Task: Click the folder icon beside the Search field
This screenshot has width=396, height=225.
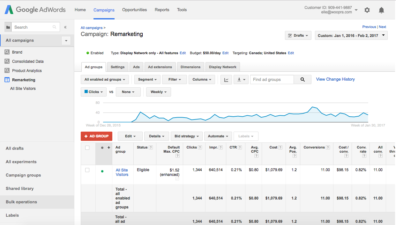Action: coord(8,27)
